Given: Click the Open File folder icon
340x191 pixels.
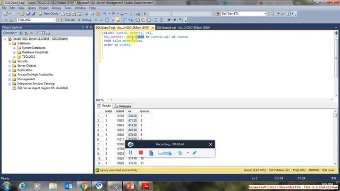Looking at the screenshot, I should click(22, 14).
